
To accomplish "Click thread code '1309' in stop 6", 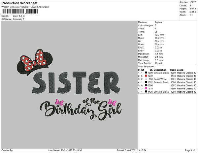I will tap(173, 89).
